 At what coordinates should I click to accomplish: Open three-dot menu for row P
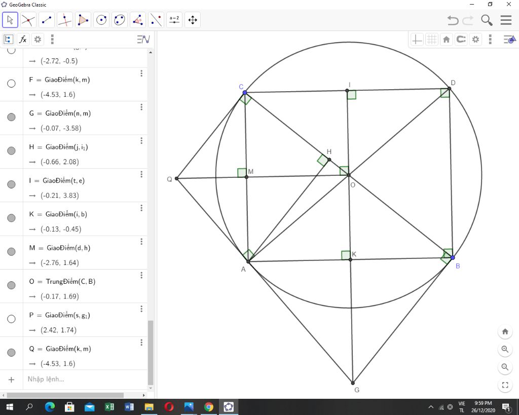(x=141, y=309)
